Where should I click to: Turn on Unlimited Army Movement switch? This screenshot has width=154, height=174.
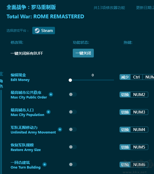tap(73, 129)
